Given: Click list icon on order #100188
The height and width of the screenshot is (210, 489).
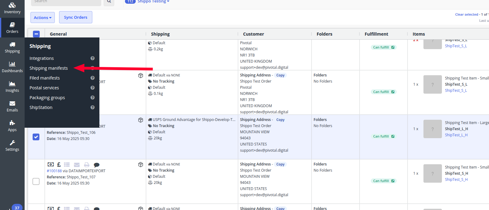Looking at the screenshot, I should click(x=67, y=165).
